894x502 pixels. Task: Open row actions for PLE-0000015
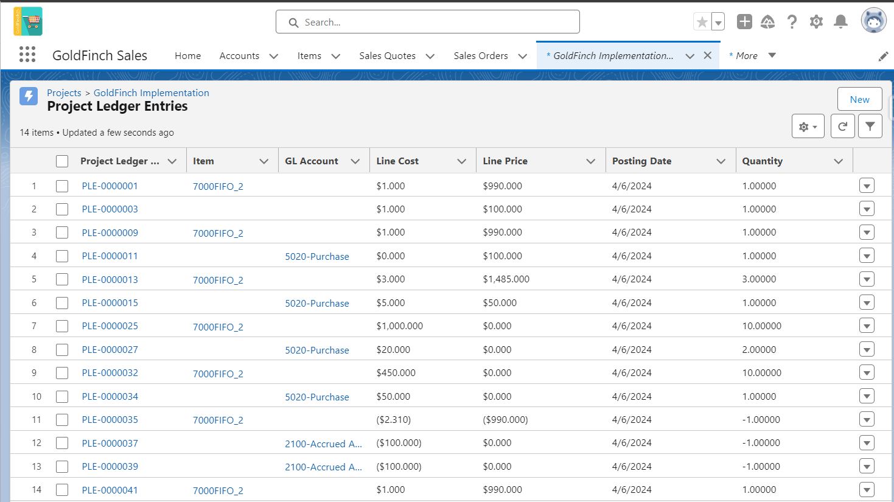point(867,302)
